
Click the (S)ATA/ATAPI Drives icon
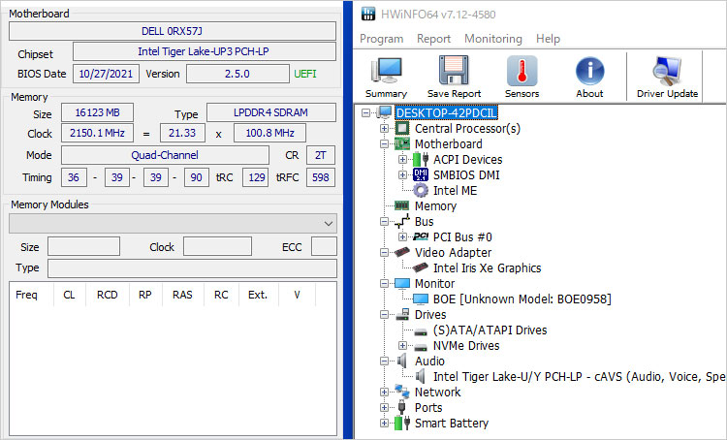point(420,332)
